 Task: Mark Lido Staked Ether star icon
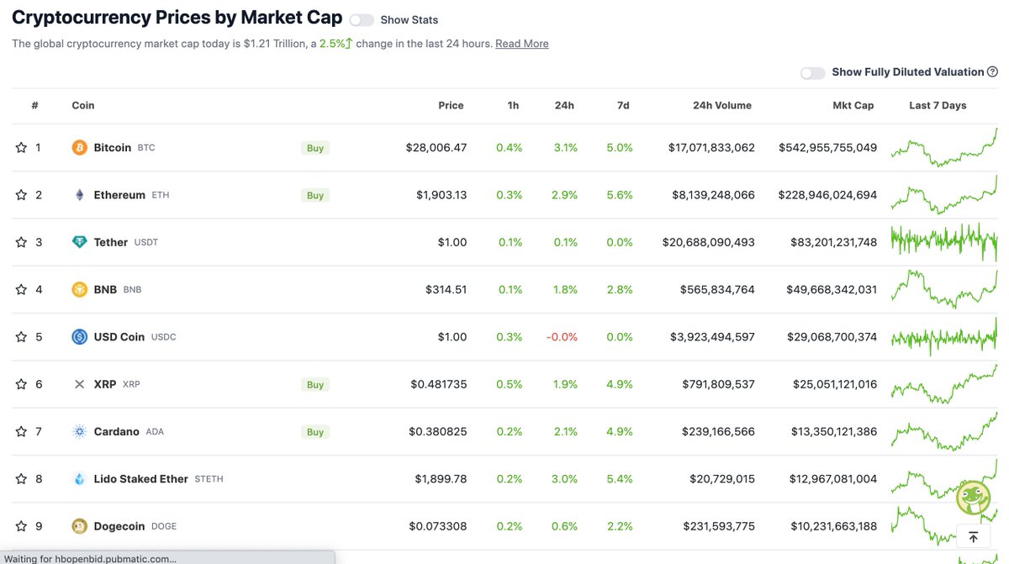coord(21,479)
